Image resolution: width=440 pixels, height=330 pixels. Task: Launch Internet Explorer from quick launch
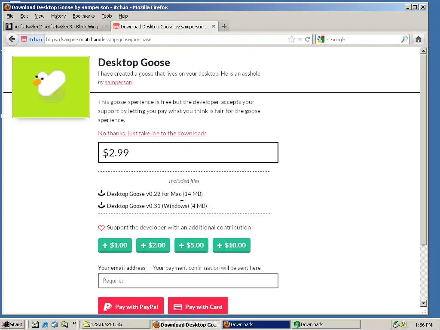click(45, 324)
